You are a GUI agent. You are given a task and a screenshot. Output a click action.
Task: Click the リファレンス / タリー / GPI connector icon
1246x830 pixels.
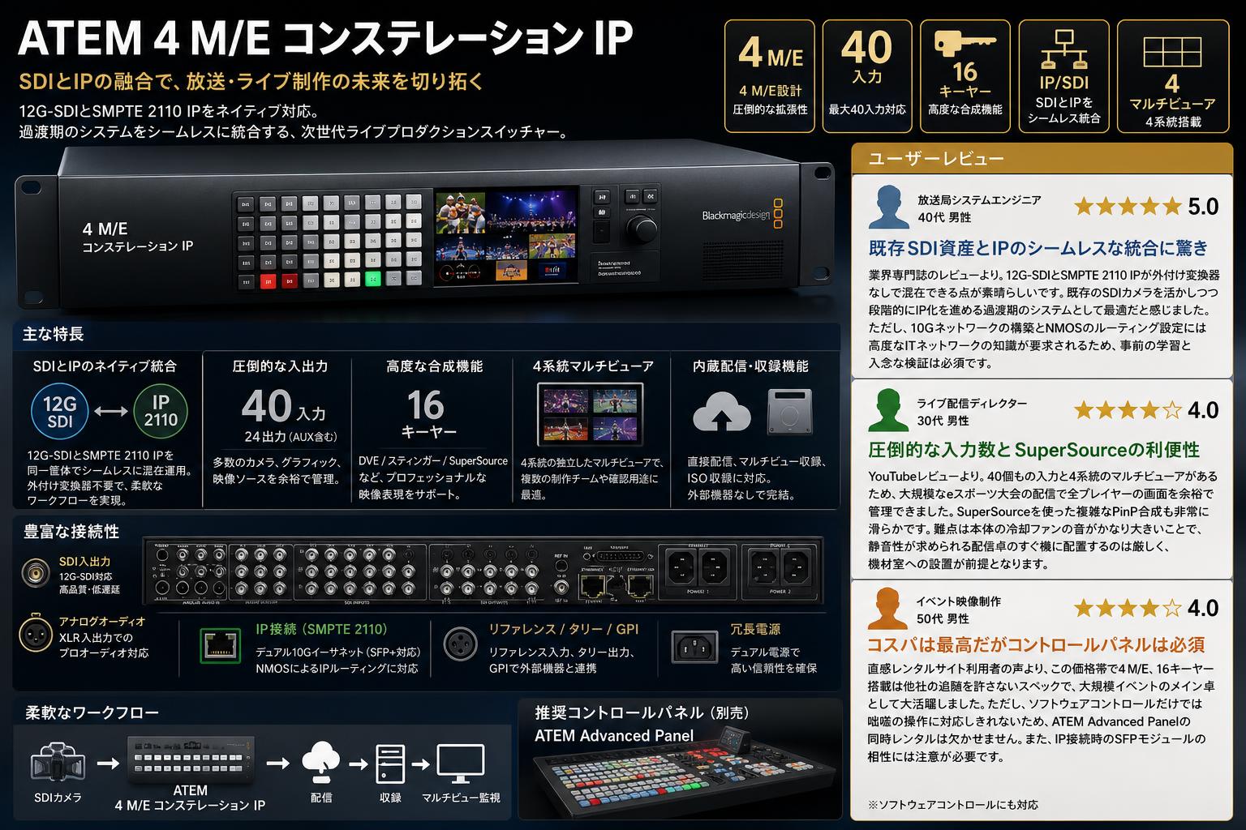(460, 644)
